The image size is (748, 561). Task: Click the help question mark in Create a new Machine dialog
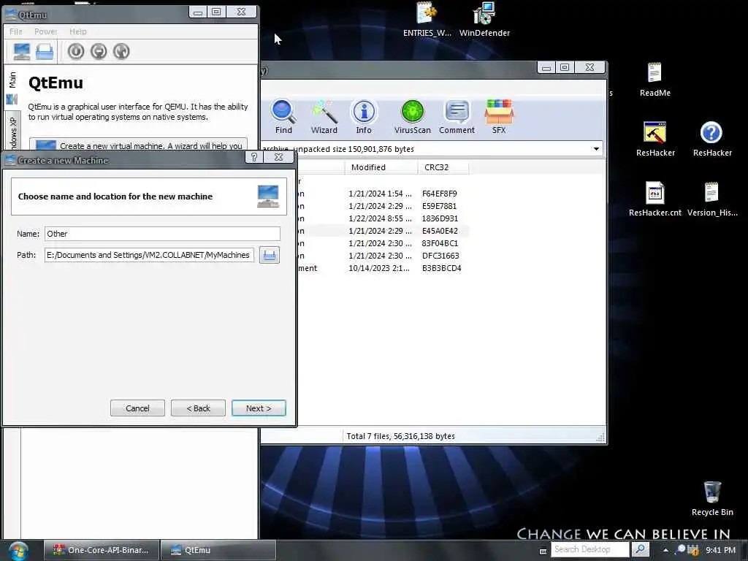point(253,157)
